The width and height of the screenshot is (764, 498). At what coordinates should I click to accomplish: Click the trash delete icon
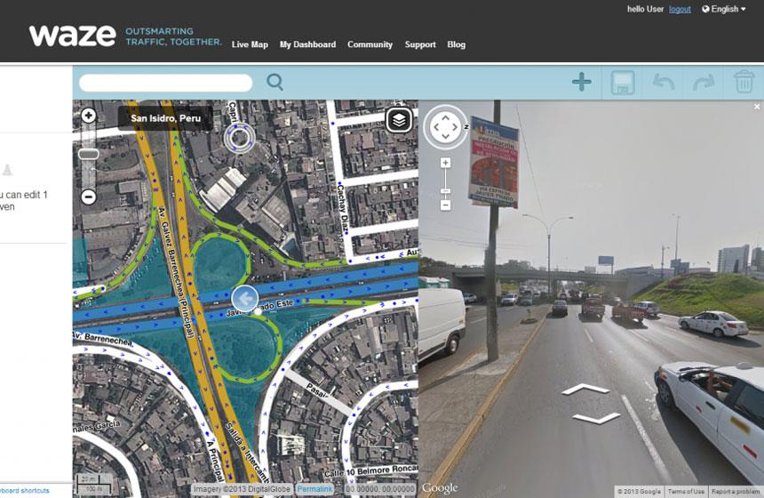click(744, 84)
